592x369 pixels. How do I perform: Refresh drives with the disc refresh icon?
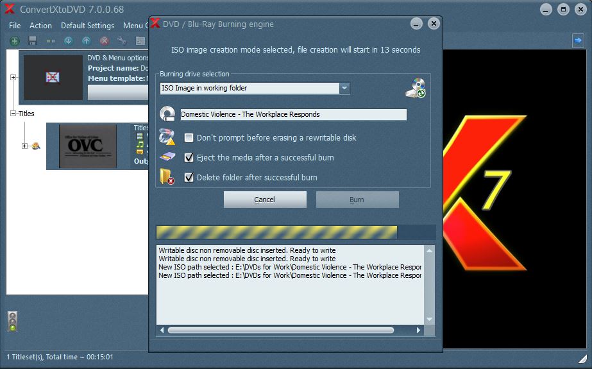(x=416, y=88)
